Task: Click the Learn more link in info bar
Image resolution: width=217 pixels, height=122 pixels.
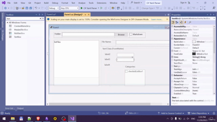Action: pos(157,19)
